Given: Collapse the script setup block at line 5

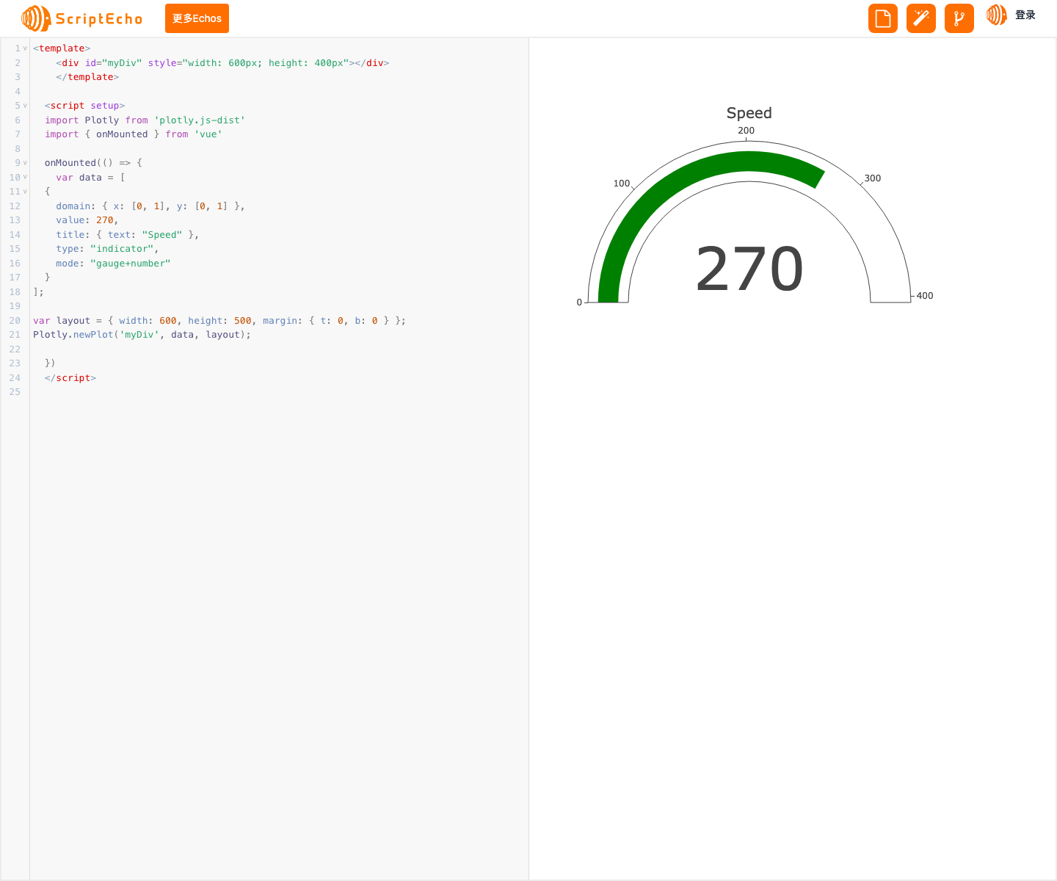Looking at the screenshot, I should point(25,106).
